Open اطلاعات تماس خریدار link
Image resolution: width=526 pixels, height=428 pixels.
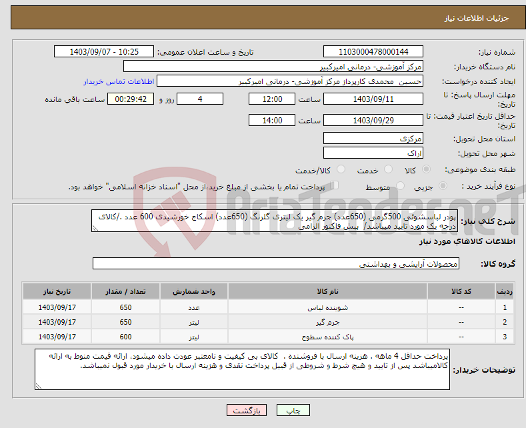pyautogui.click(x=119, y=81)
